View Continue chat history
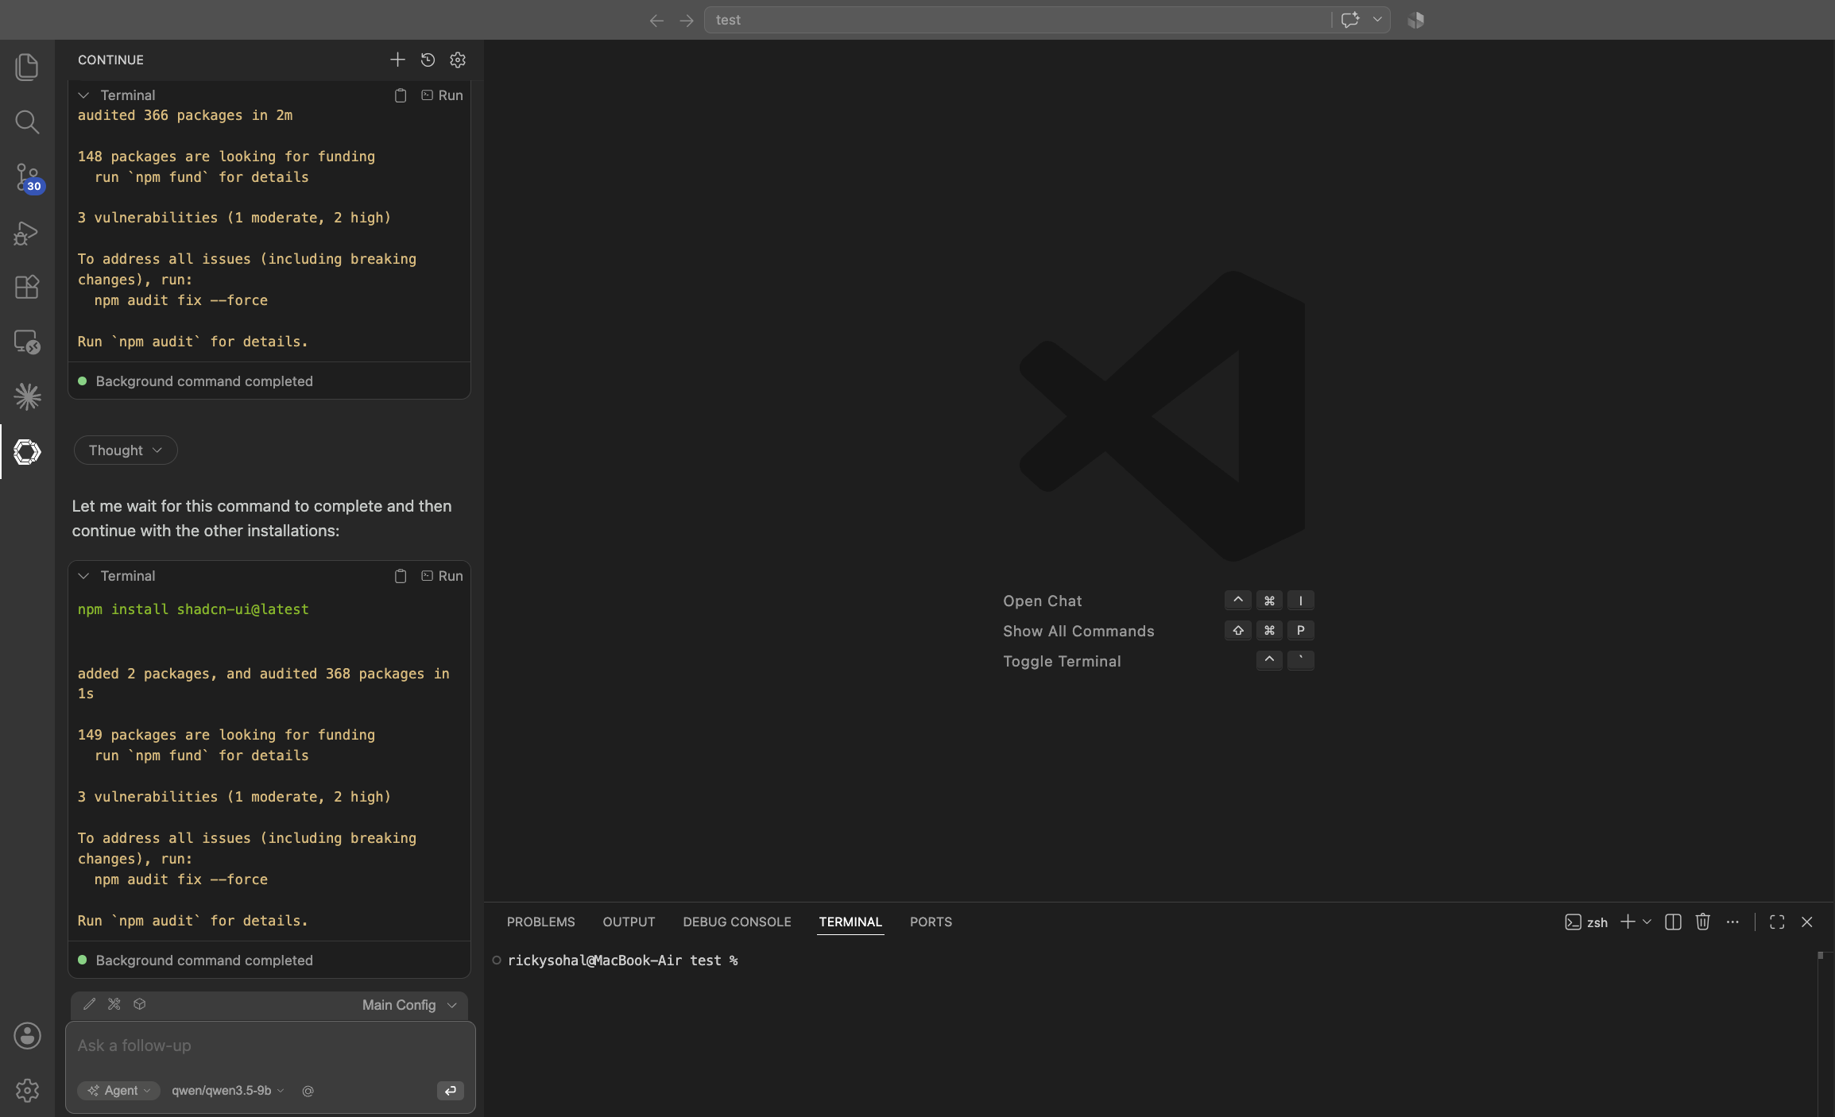 pyautogui.click(x=428, y=60)
